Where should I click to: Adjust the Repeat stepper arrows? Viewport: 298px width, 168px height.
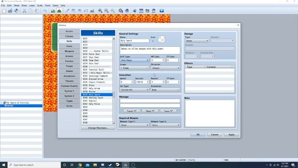pyautogui.click(x=163, y=82)
